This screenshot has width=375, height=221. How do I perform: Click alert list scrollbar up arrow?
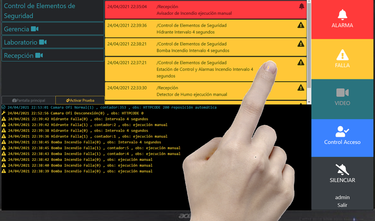pyautogui.click(x=309, y=2)
